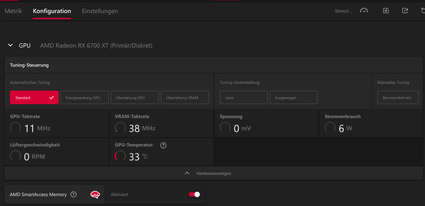
Task: Click the Lüftergeschwindigkeit gauge dial
Action: pos(15,156)
